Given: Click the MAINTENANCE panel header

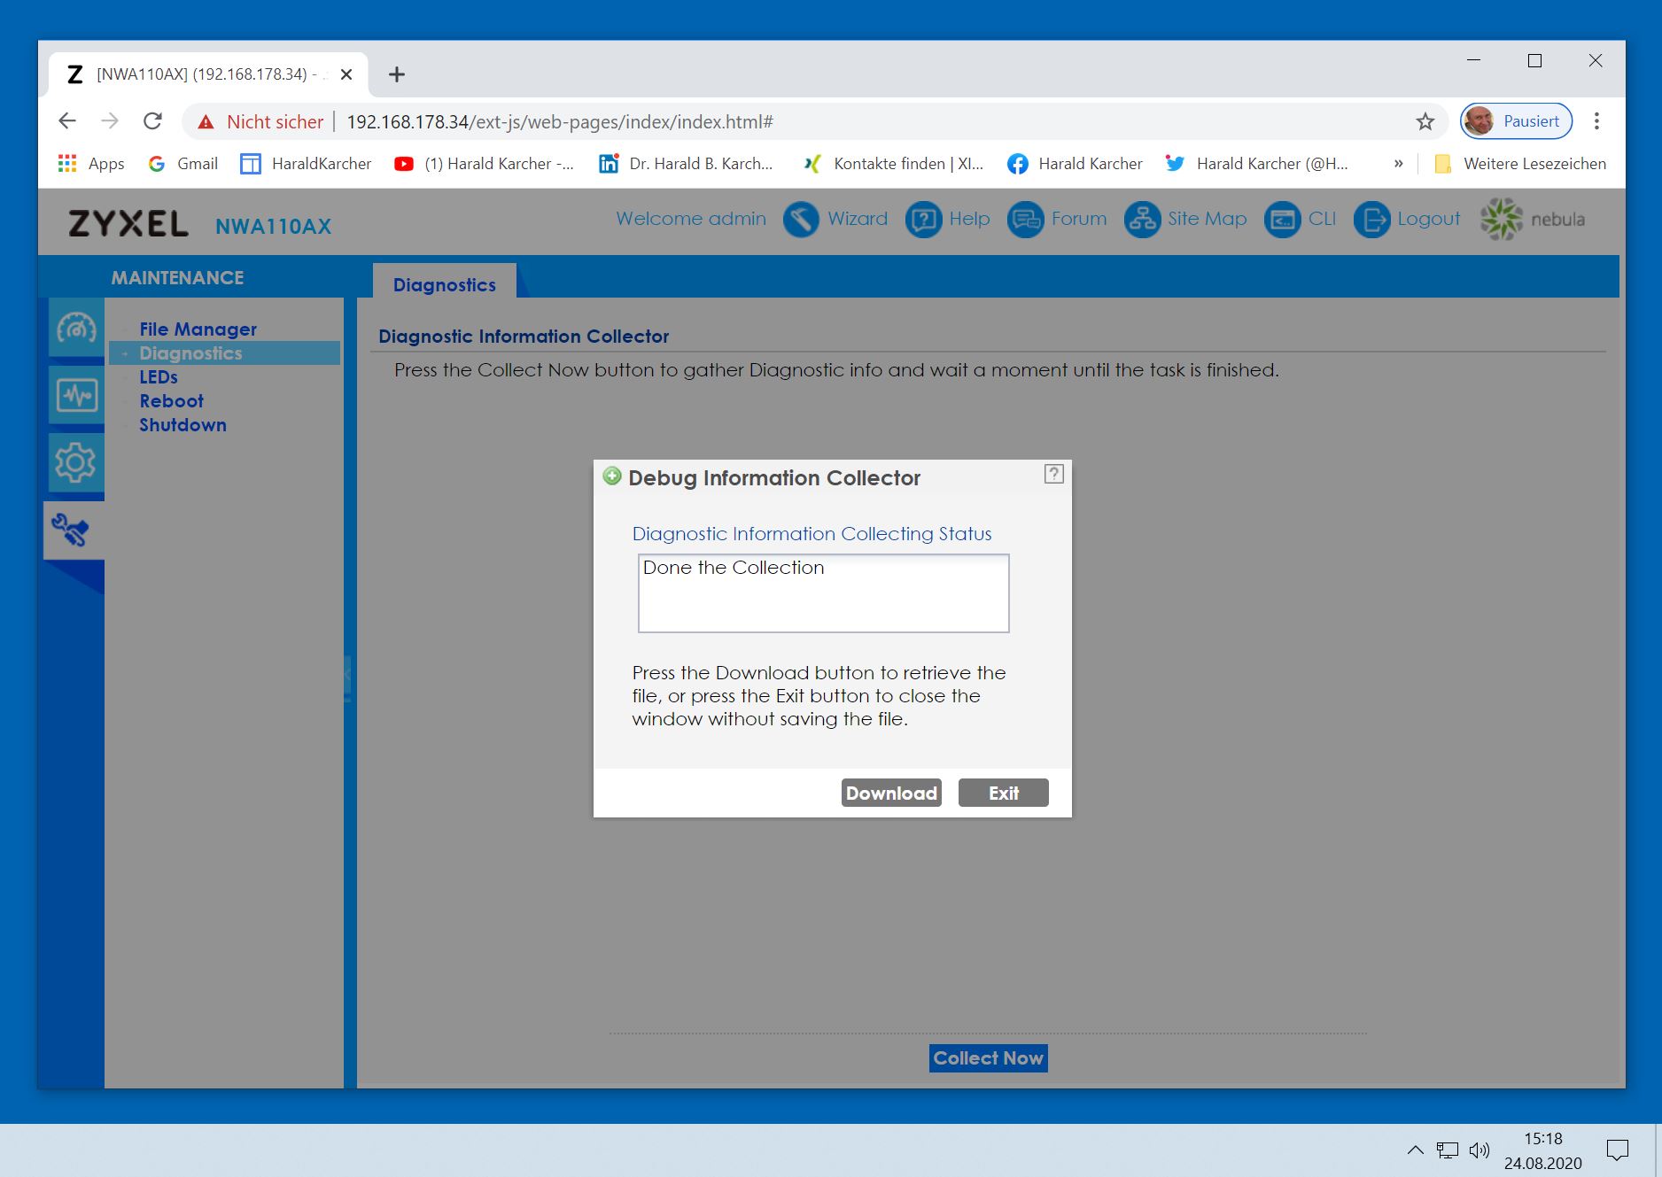Looking at the screenshot, I should pyautogui.click(x=177, y=278).
